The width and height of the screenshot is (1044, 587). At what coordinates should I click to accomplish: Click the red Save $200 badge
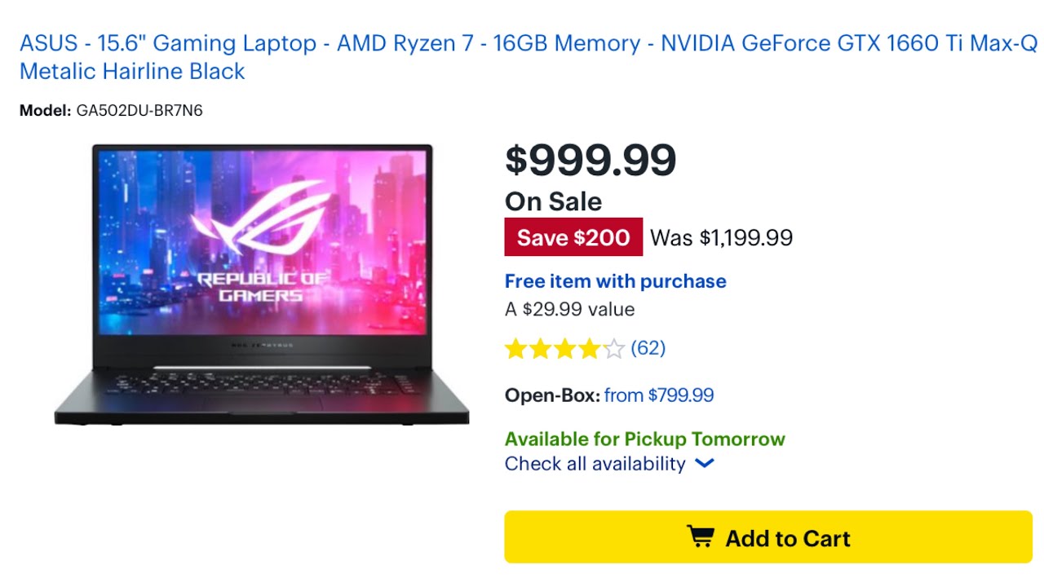tap(573, 237)
